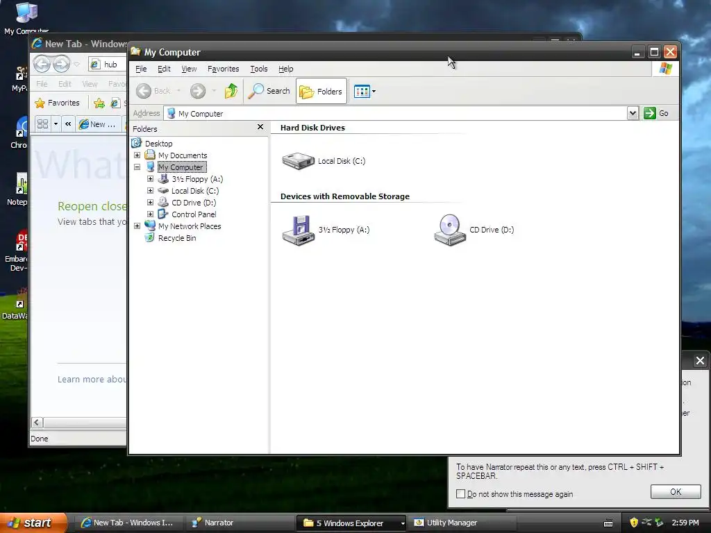Open the 5 Windows Explorer taskbar group

(x=352, y=523)
